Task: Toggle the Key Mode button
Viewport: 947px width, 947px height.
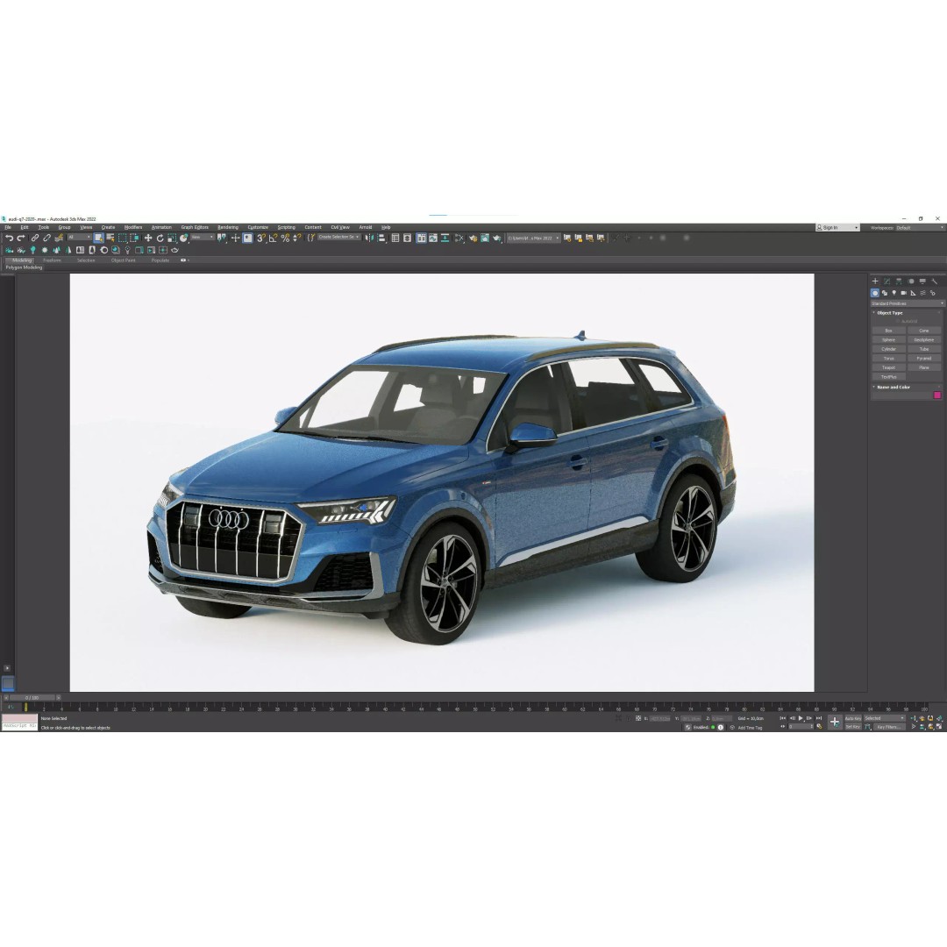Action: (785, 727)
